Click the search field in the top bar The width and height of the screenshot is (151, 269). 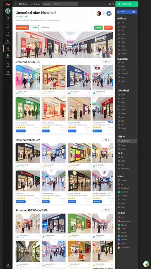(60, 4)
